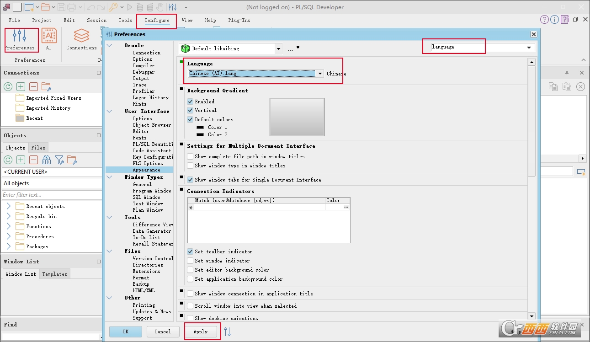Toggle Set toolbar indicator checkbox
This screenshot has width=590, height=342.
click(x=190, y=251)
